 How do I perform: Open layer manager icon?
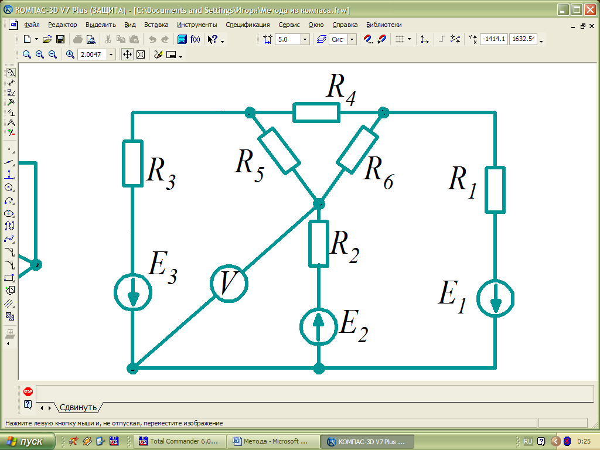[x=322, y=39]
